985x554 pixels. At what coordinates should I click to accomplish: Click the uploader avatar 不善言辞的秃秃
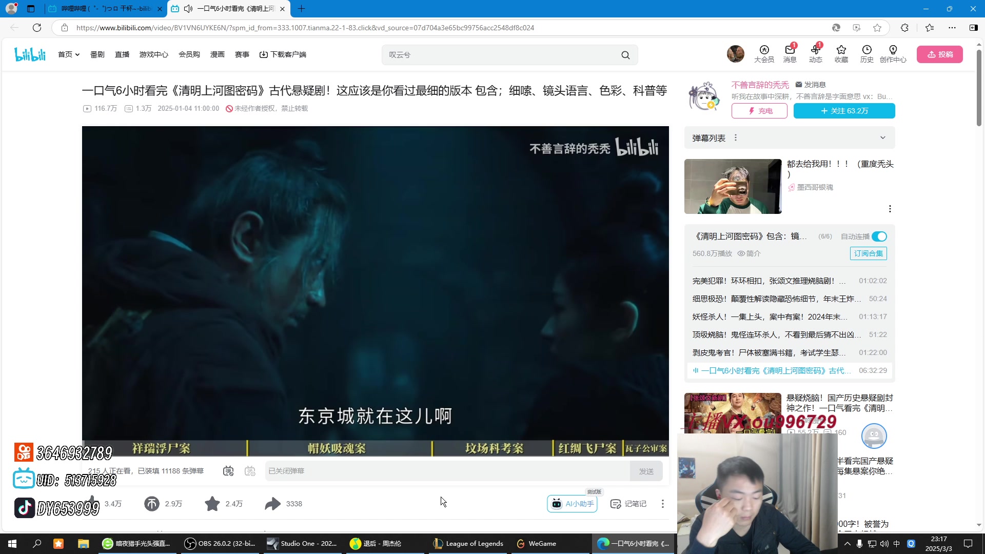point(704,96)
